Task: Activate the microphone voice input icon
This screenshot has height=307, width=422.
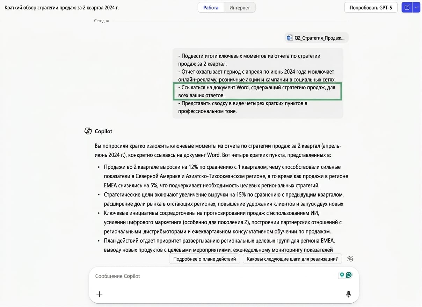Action: pos(348,294)
